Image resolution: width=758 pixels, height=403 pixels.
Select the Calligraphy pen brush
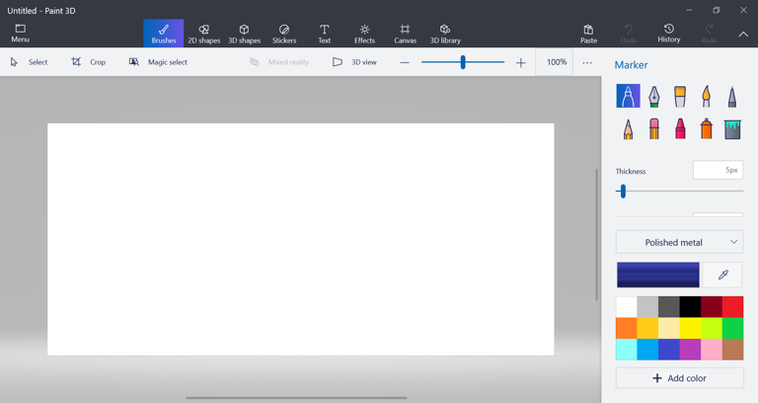point(653,96)
